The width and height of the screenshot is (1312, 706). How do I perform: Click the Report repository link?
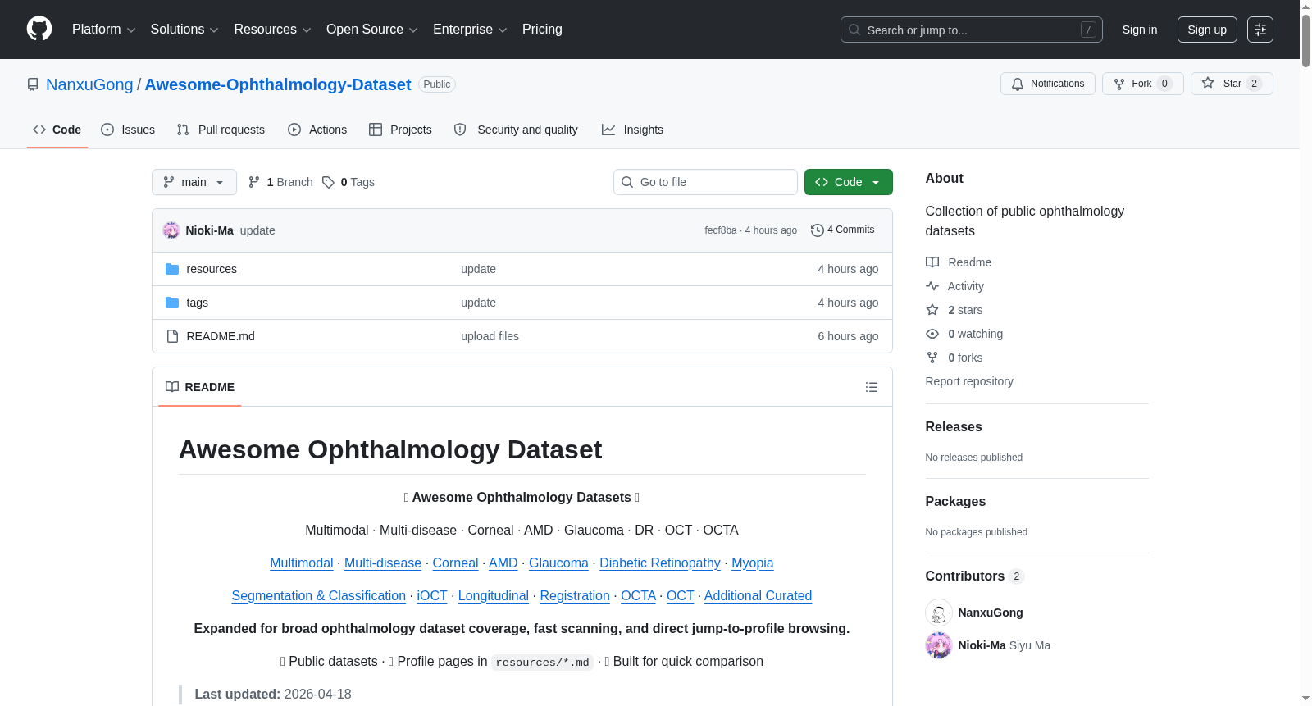[969, 381]
